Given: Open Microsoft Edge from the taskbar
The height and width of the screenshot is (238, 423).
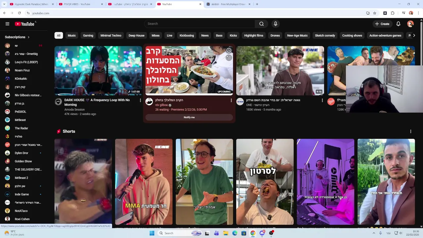Looking at the screenshot, I should (x=235, y=233).
